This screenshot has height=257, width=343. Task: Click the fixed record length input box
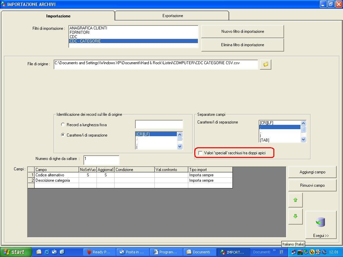point(159,124)
